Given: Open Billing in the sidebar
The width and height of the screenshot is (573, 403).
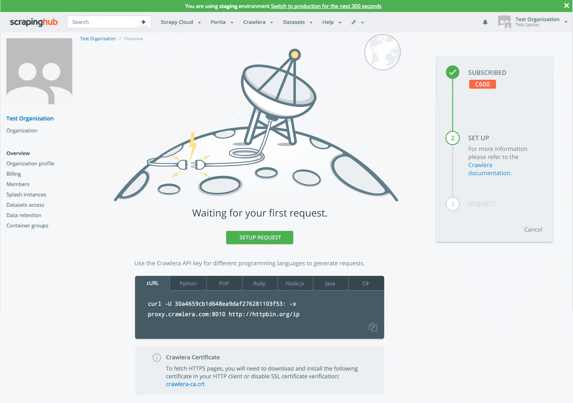Looking at the screenshot, I should pyautogui.click(x=14, y=174).
